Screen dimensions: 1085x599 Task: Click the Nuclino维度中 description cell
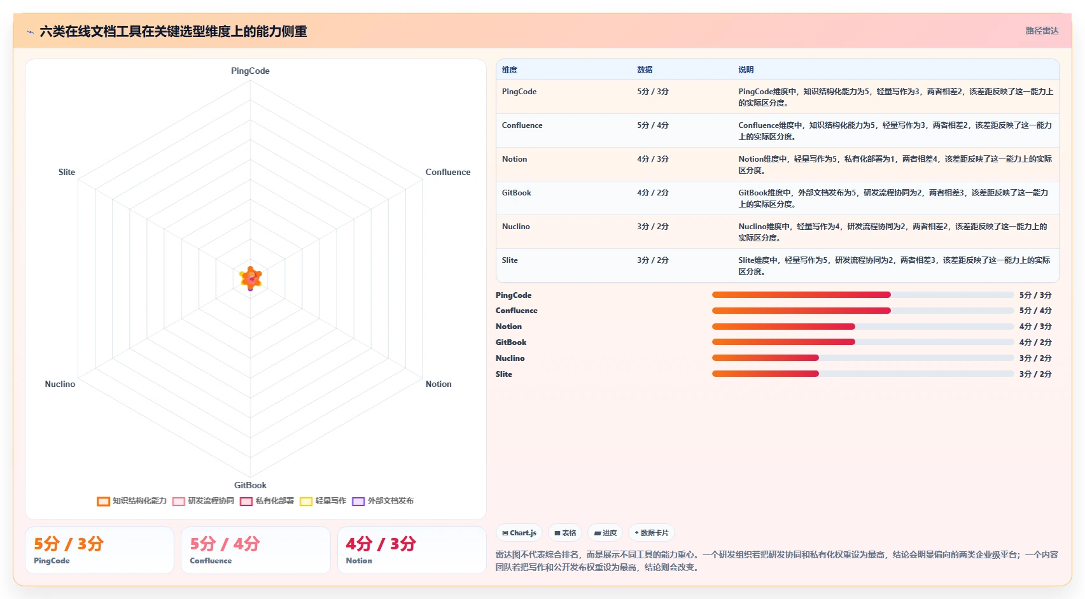(896, 232)
